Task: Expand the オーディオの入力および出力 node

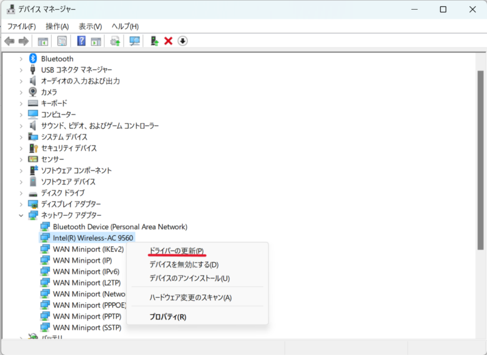Action: 21,81
